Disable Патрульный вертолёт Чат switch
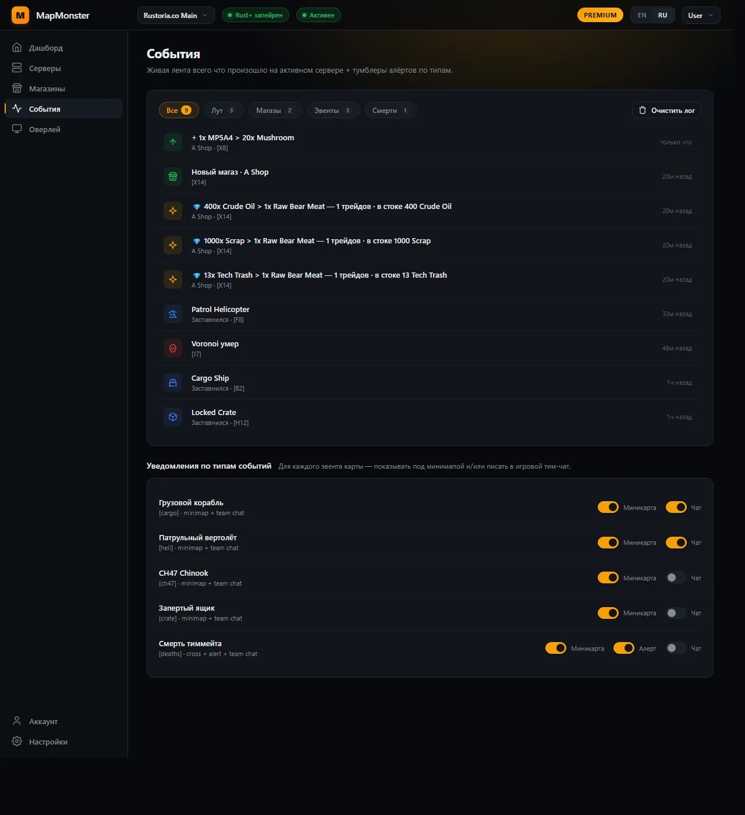Image resolution: width=745 pixels, height=815 pixels. 676,543
